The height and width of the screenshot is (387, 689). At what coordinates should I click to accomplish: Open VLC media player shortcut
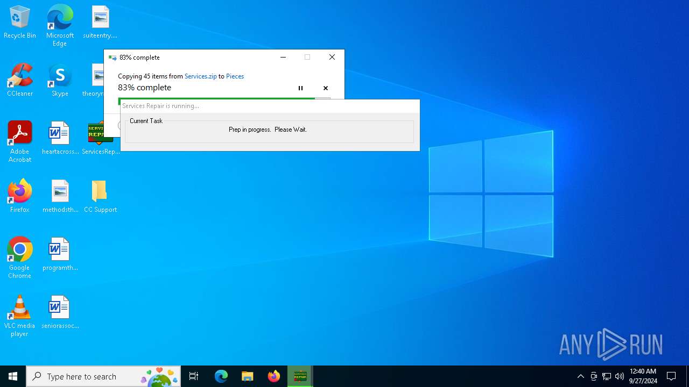[20, 316]
